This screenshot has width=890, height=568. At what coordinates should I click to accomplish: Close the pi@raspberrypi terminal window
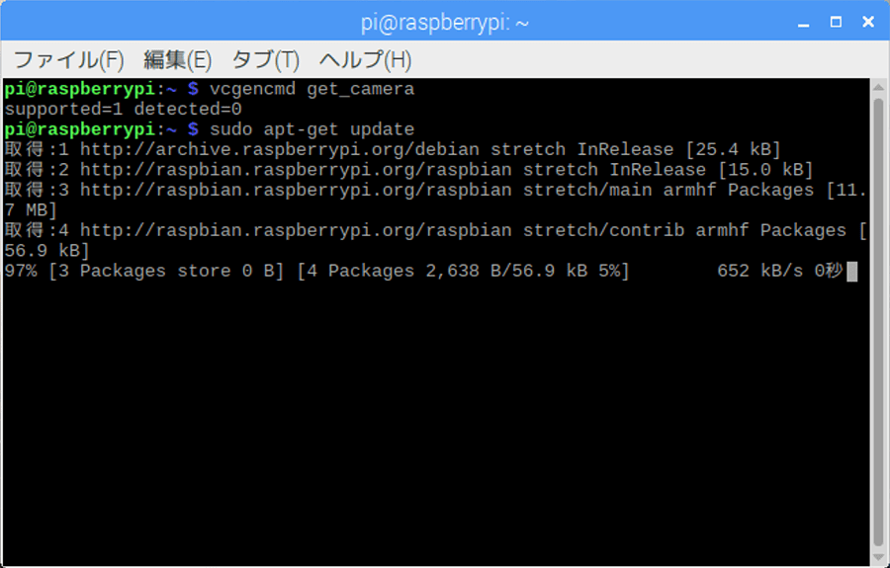[x=868, y=22]
